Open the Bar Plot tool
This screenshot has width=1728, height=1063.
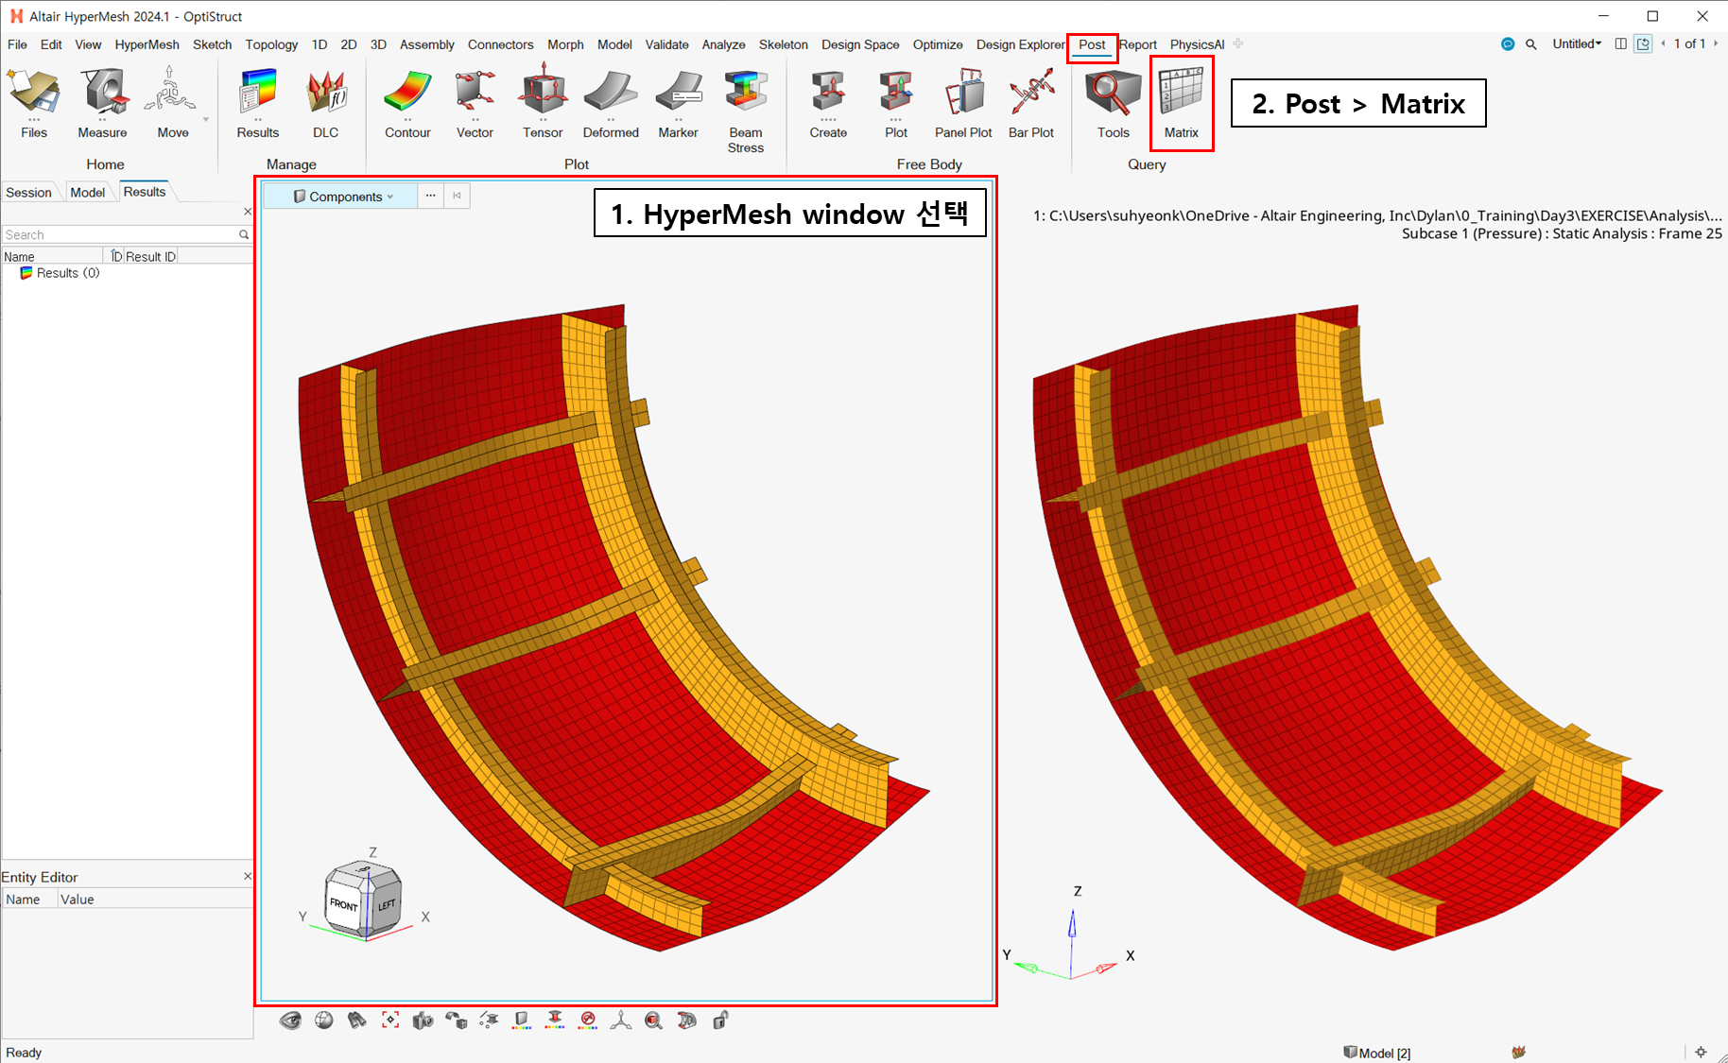pyautogui.click(x=1031, y=104)
